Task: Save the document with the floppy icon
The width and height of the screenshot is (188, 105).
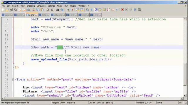Action: [x=11, y=10]
